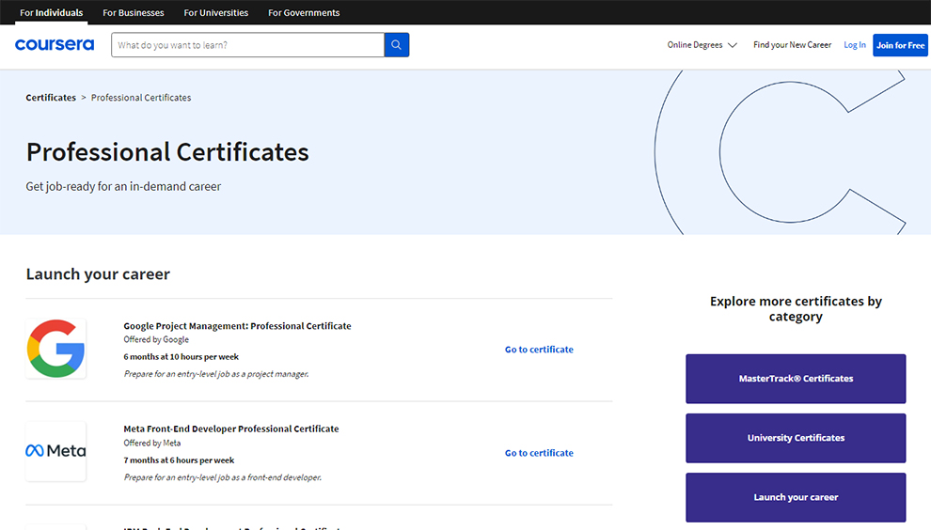Click the search input field
This screenshot has width=931, height=530.
[247, 45]
